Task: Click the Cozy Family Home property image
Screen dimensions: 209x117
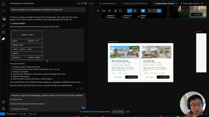Action: click(x=156, y=52)
